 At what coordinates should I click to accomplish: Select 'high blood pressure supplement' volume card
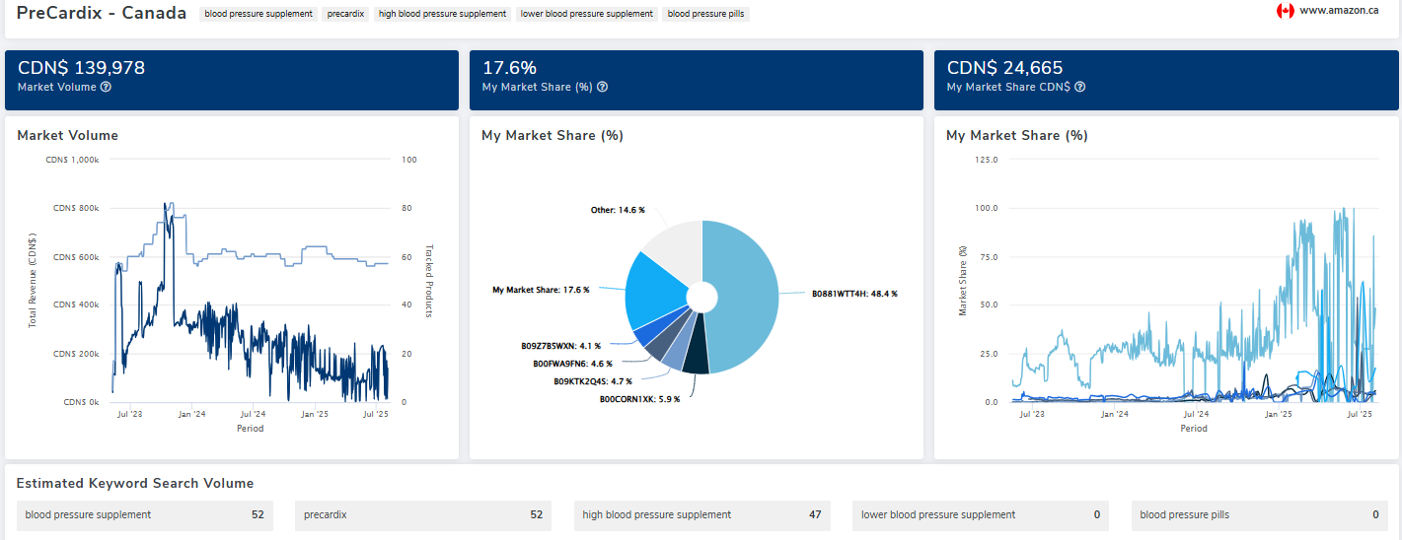point(701,514)
